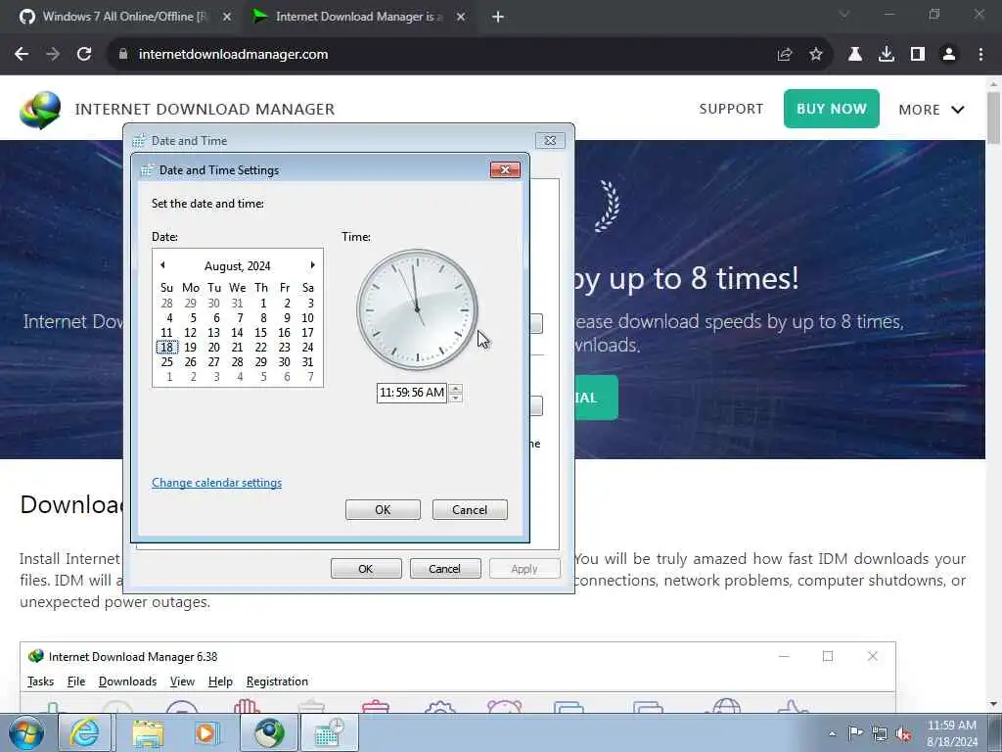Decrease time with down spinner arrow

456,398
